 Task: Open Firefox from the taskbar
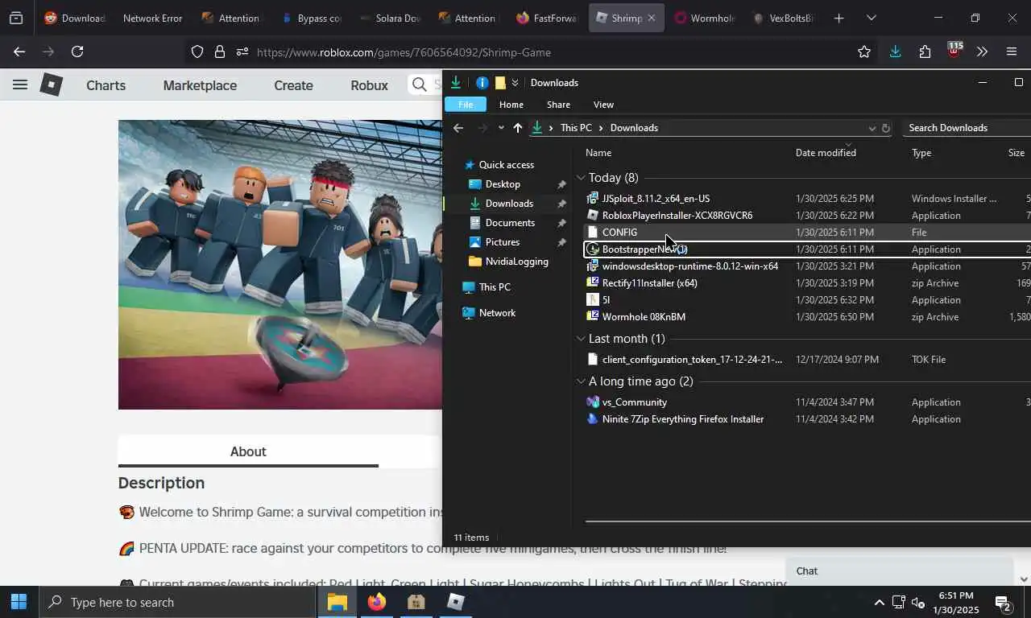376,602
